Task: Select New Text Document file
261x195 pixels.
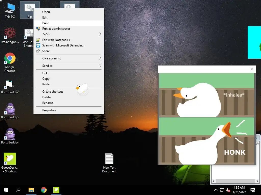Action: point(109,163)
